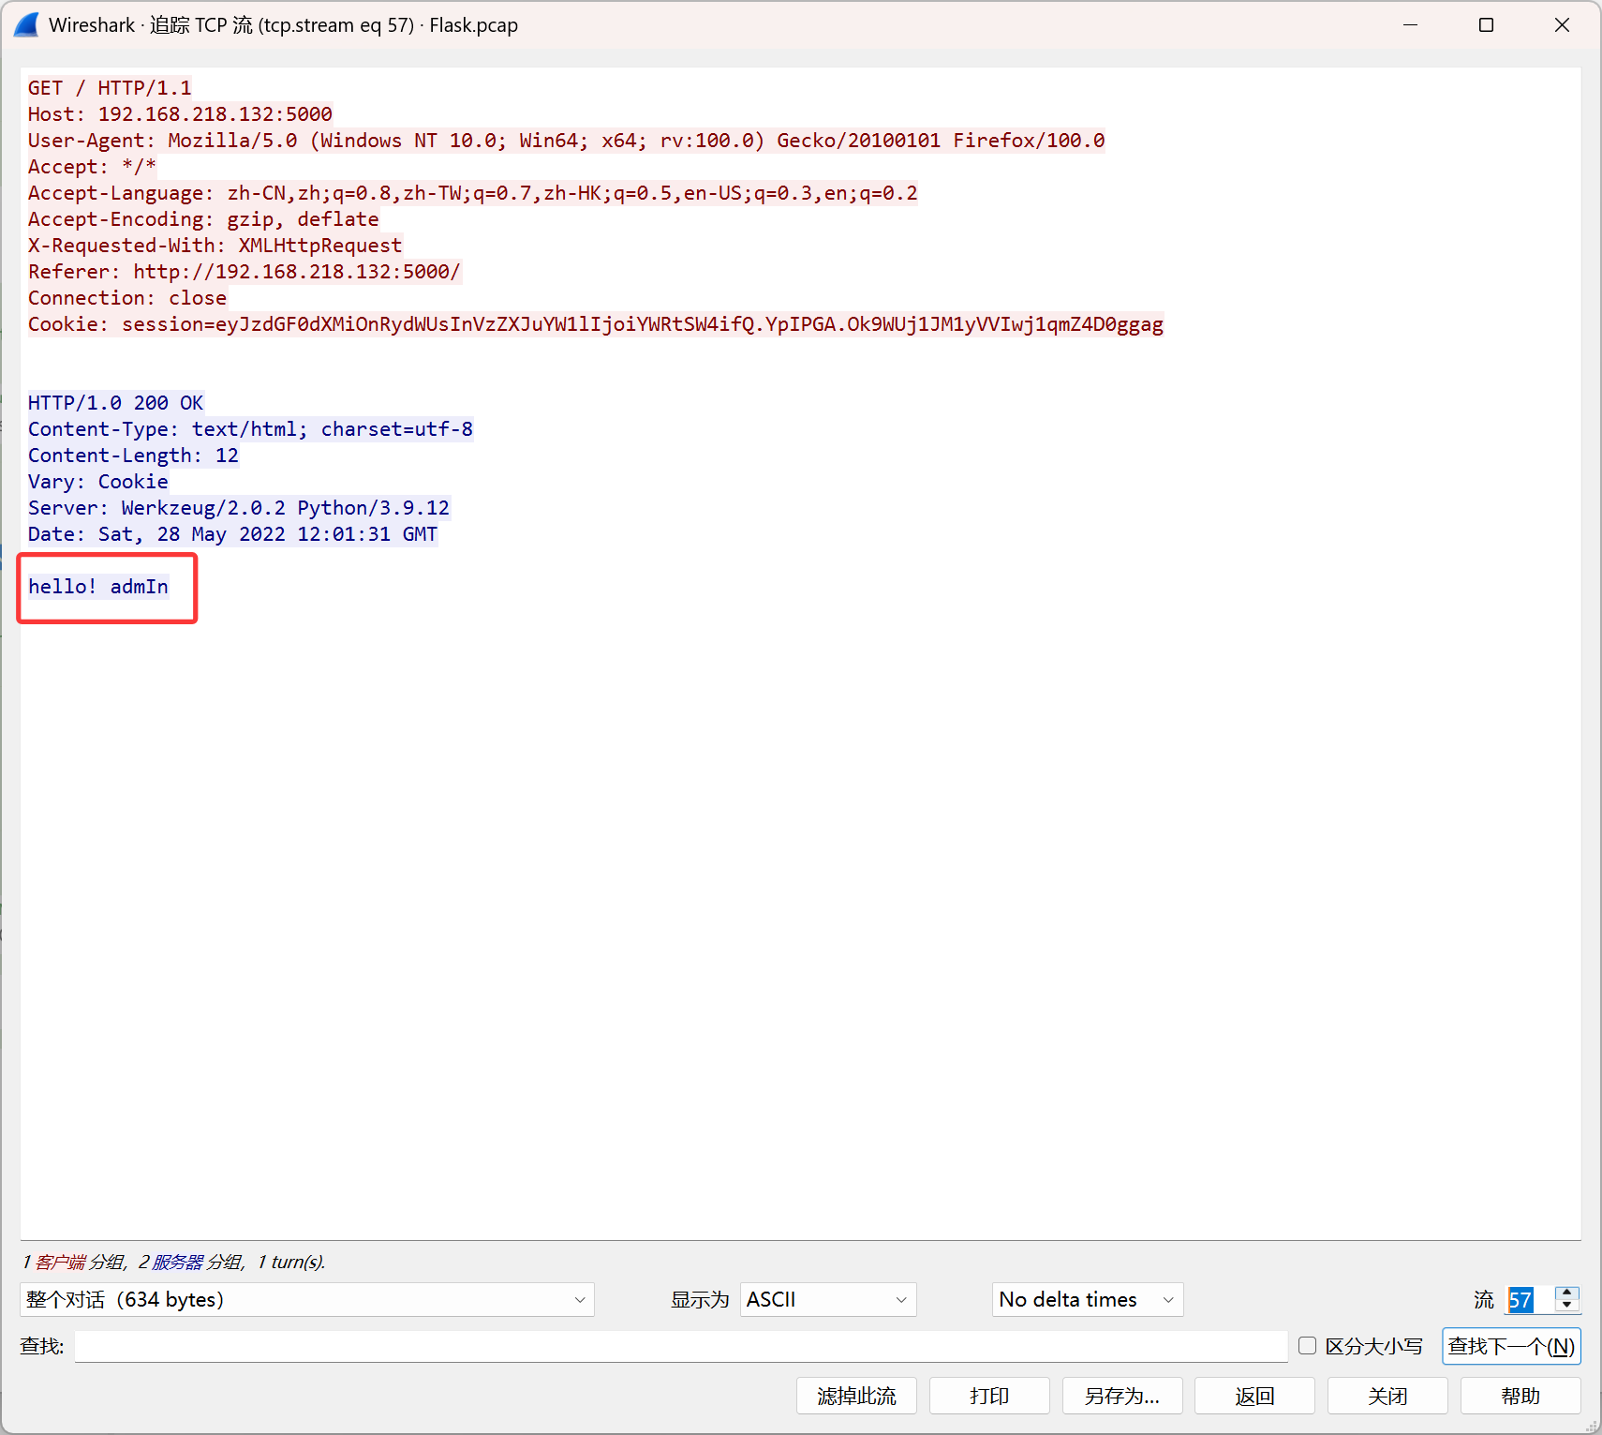Minimize the Wireshark stream window
The width and height of the screenshot is (1602, 1435).
tap(1411, 25)
